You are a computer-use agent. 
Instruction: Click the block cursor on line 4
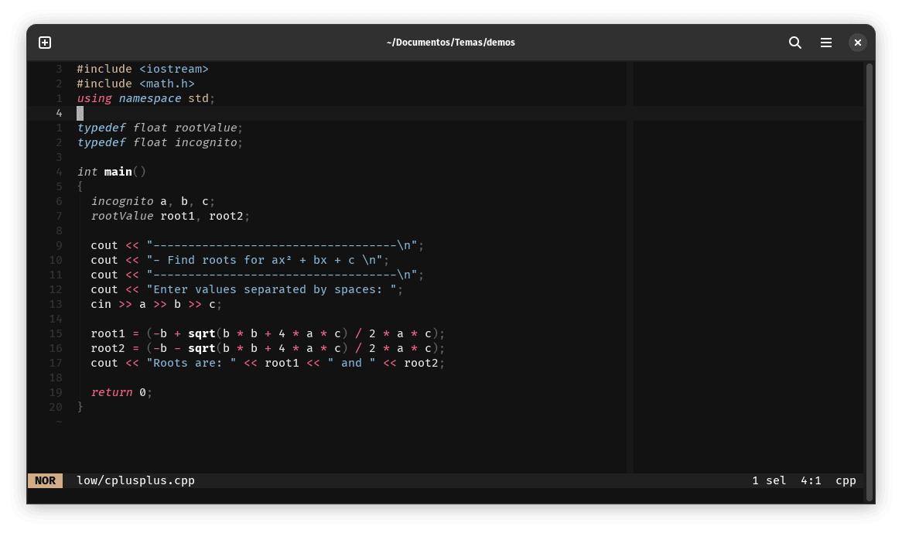(80, 113)
